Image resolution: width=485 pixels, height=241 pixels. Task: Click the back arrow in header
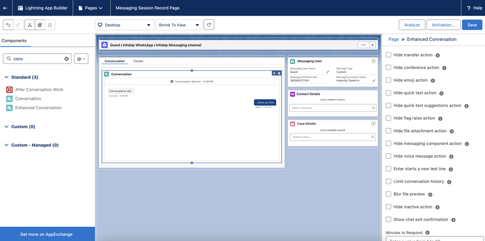pos(5,8)
